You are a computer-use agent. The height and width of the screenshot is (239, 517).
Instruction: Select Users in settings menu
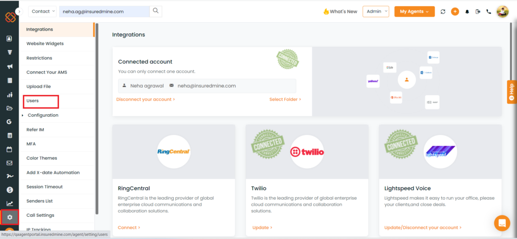click(33, 101)
